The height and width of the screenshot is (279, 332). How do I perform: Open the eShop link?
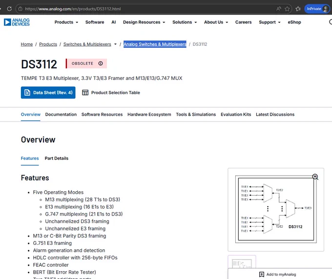click(x=294, y=22)
